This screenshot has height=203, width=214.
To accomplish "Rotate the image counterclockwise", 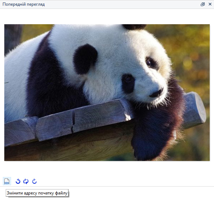I will tap(18, 181).
